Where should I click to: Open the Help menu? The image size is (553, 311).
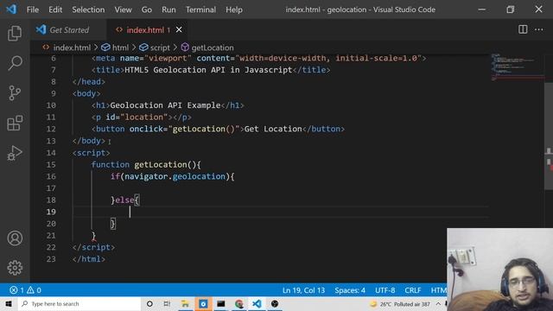pyautogui.click(x=234, y=10)
